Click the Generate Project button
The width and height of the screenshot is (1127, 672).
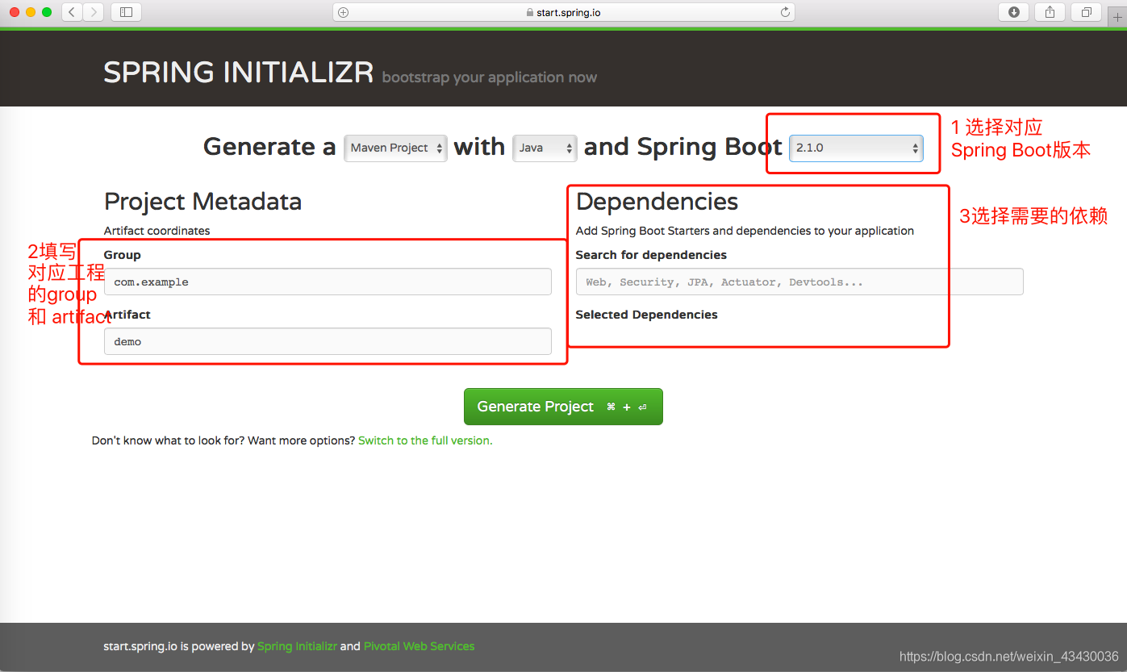coord(563,407)
